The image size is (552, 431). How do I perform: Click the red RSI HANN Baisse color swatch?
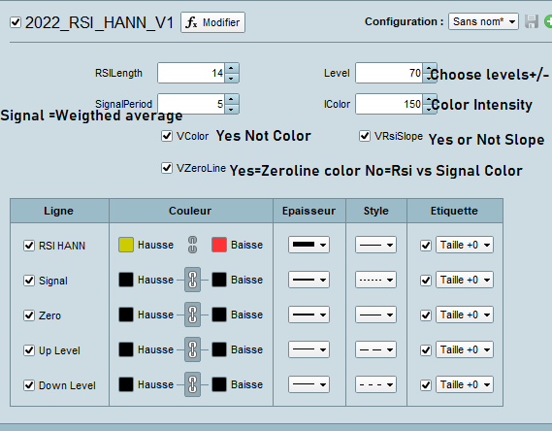tap(219, 245)
